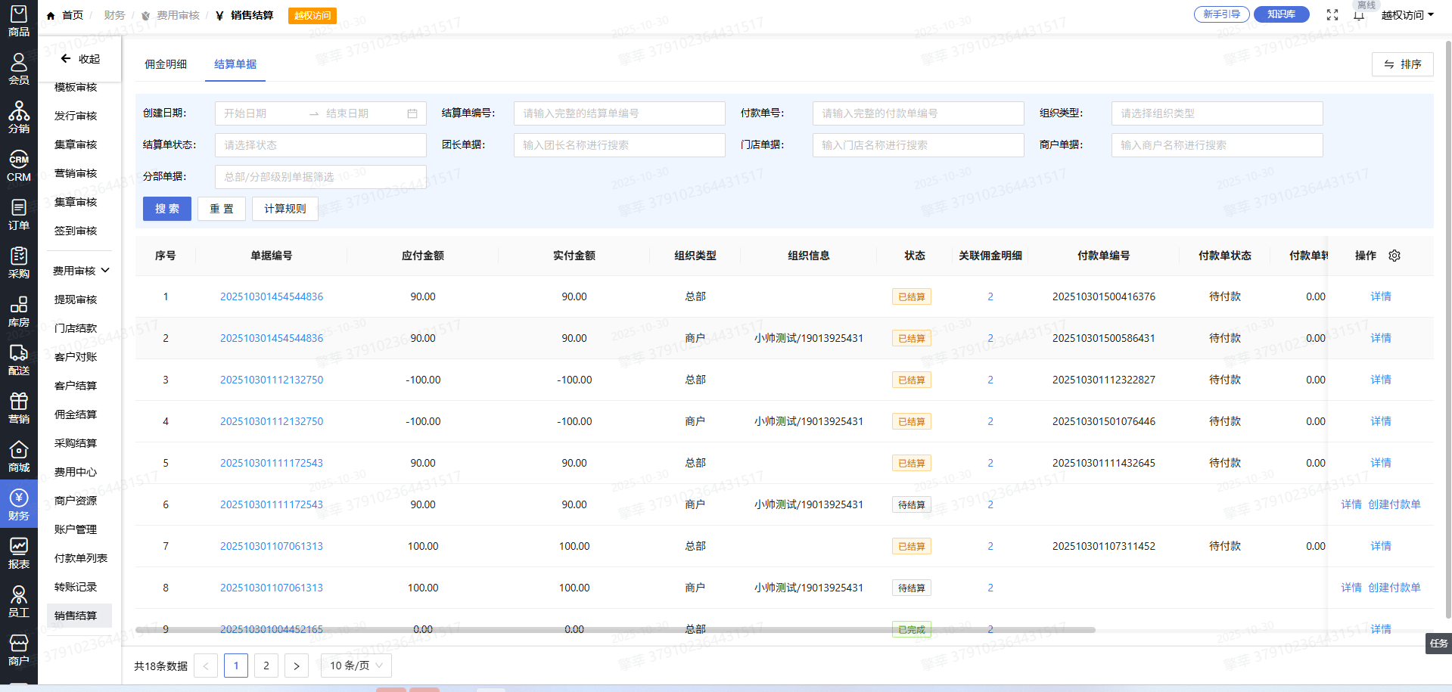Click the blue 搜索 button
Screen dimensions: 1452x692
pyautogui.click(x=167, y=209)
